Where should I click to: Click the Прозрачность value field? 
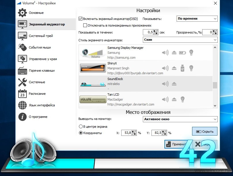click(207, 32)
